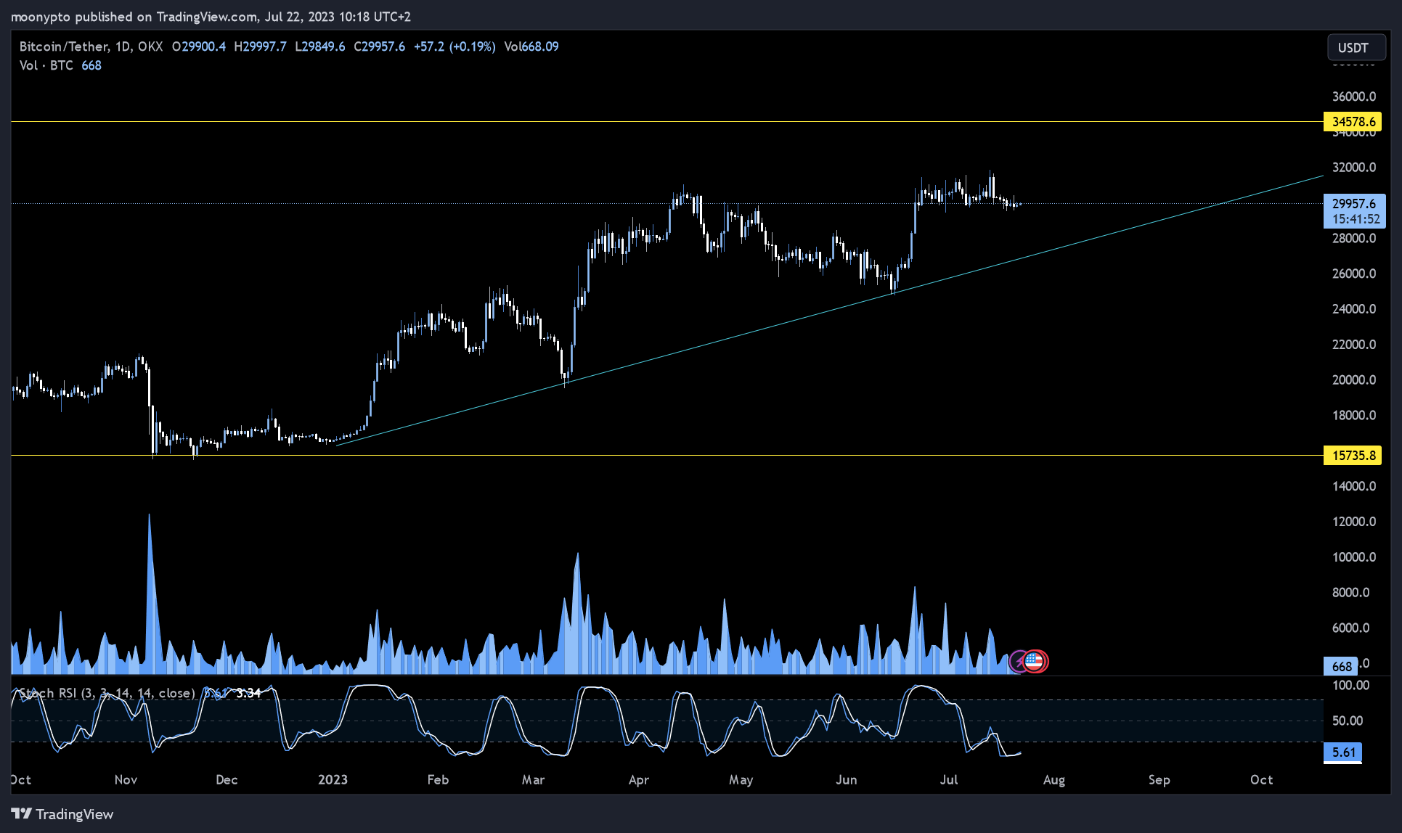The image size is (1402, 833).
Task: Click the Jul label on time axis
Action: (x=949, y=780)
